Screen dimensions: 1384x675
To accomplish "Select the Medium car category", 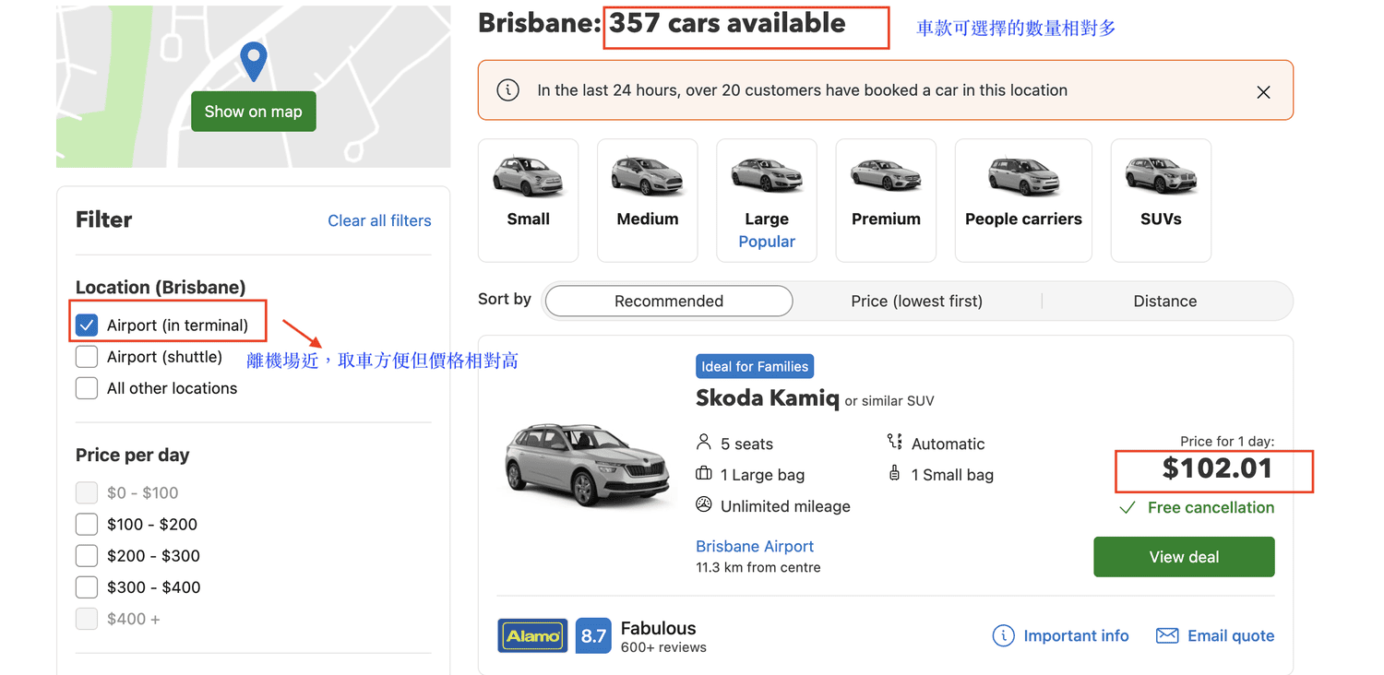I will tap(647, 200).
